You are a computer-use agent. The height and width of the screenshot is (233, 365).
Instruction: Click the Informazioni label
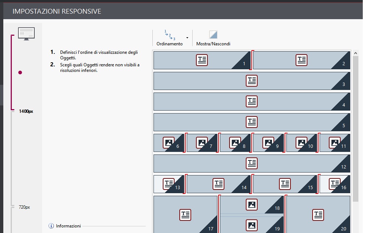(x=68, y=226)
